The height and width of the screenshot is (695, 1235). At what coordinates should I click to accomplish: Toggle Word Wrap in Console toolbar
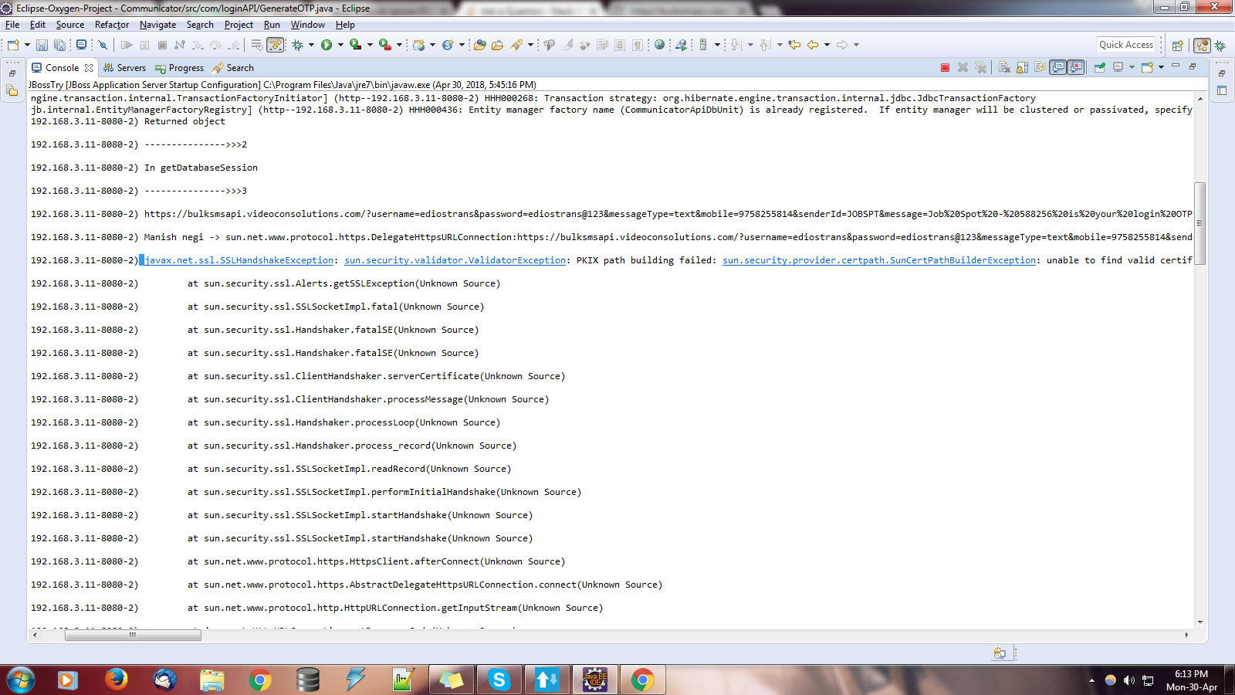tap(1040, 67)
